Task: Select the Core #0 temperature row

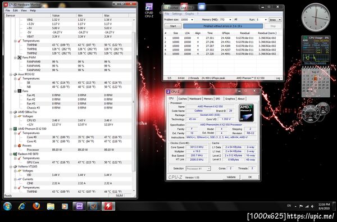Action: (69, 137)
